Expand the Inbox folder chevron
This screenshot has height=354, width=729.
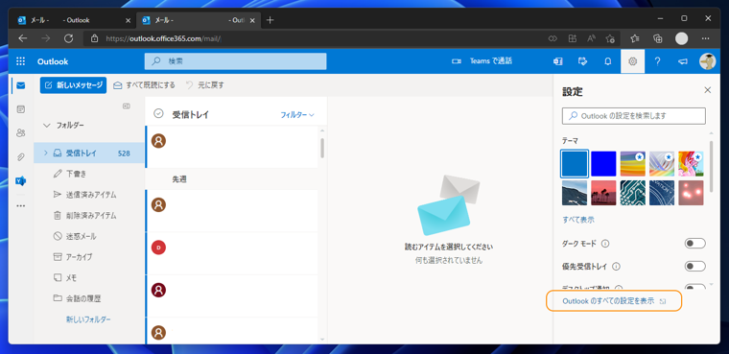click(x=46, y=153)
